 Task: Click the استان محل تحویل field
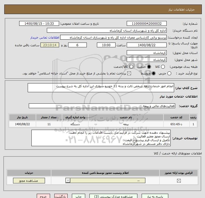point(146,53)
